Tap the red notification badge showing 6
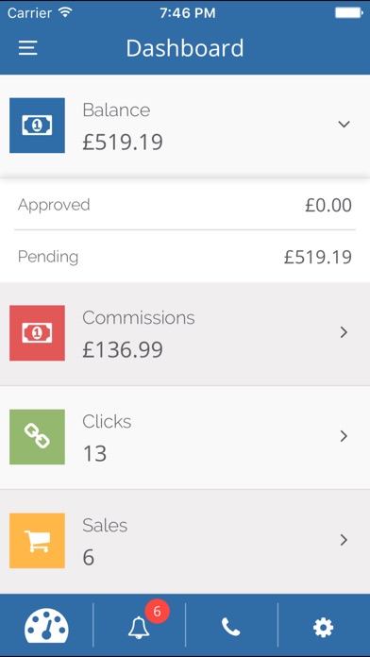The height and width of the screenshot is (657, 370). tap(157, 612)
